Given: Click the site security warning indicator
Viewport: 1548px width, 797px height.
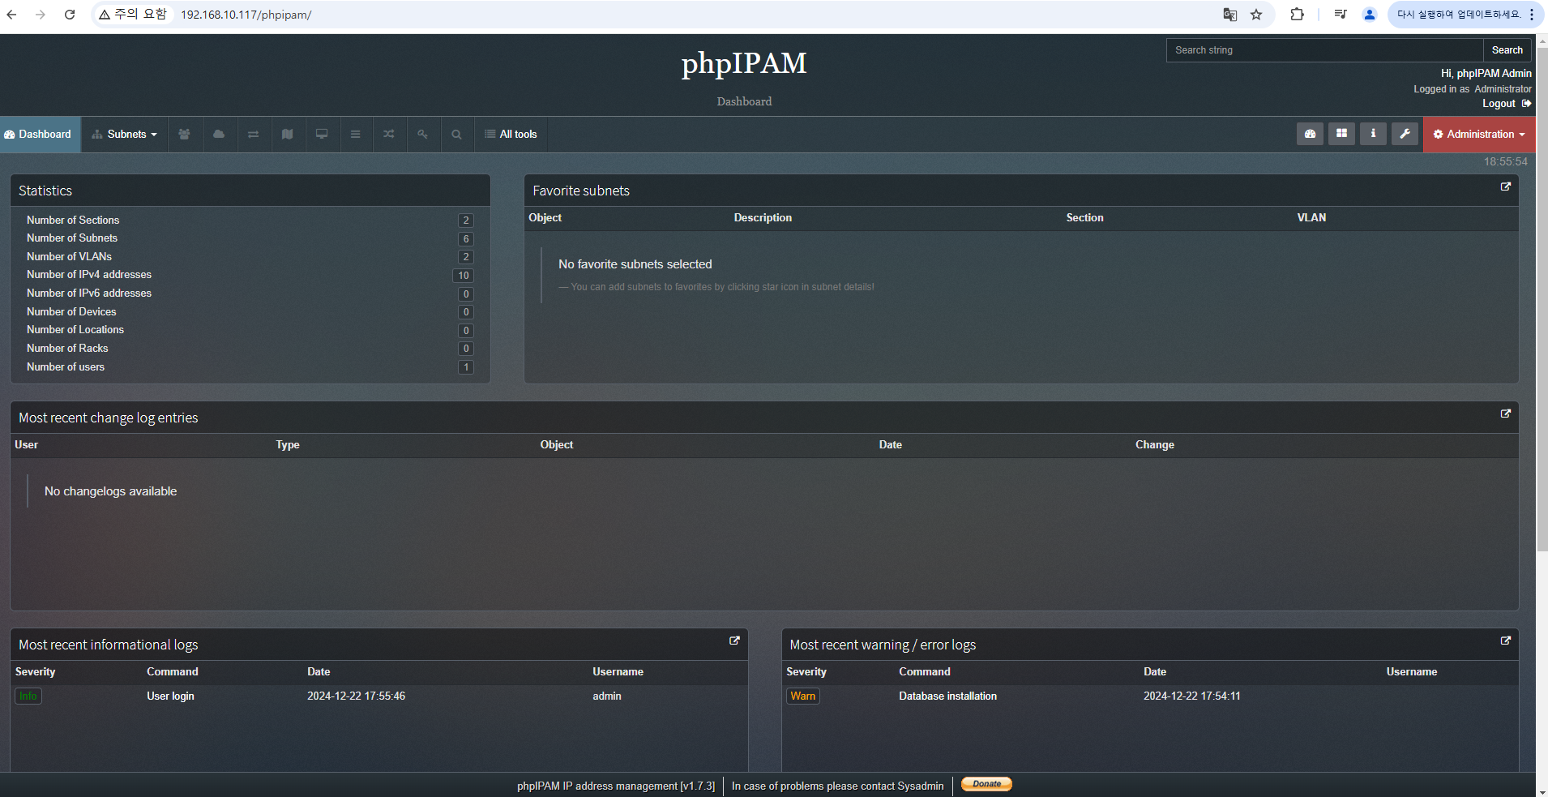Looking at the screenshot, I should point(133,15).
